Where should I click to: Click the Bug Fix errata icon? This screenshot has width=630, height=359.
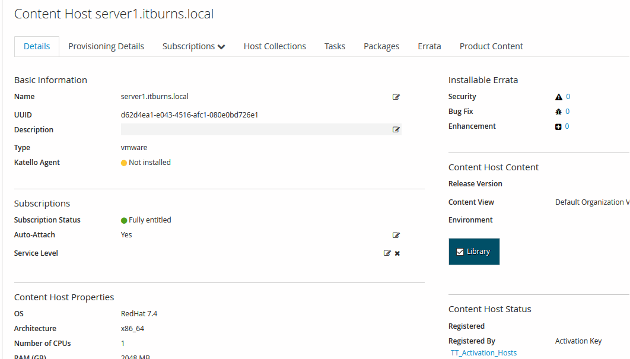point(557,111)
